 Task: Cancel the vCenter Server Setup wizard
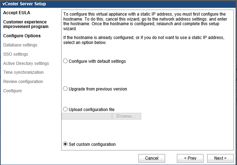[152, 158]
